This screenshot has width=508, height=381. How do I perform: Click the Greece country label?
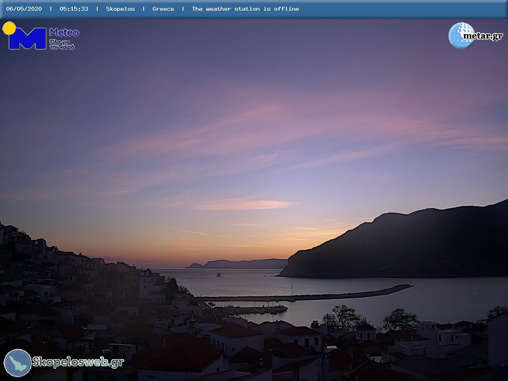point(163,9)
